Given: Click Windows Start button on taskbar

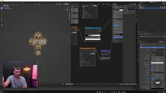Looking at the screenshot, I should coord(1,92).
